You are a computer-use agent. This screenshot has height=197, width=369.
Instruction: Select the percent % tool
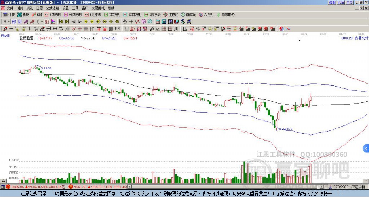click(x=198, y=29)
